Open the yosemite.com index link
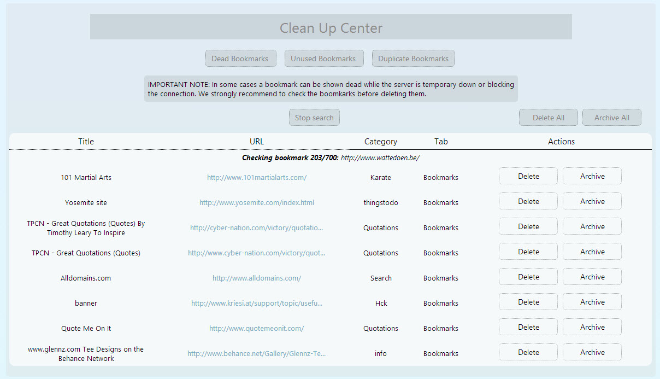 tap(257, 202)
